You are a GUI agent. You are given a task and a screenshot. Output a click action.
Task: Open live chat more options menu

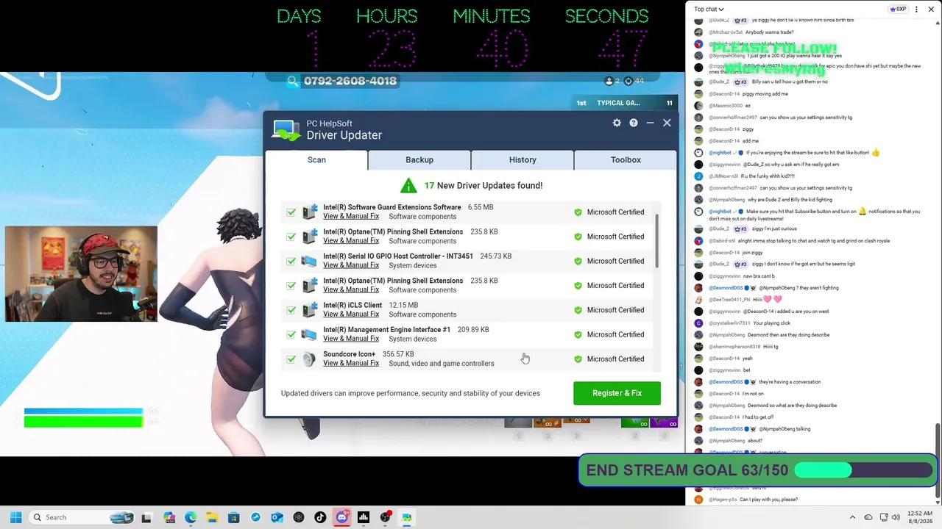coord(916,10)
